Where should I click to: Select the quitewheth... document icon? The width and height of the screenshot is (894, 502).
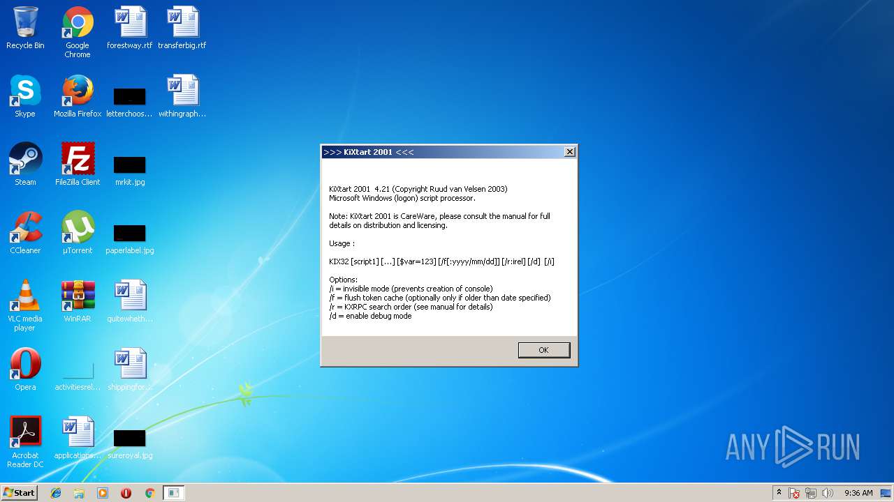point(130,301)
